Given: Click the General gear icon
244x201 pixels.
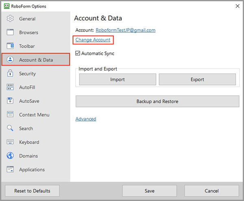Looking at the screenshot, I should pos(10,19).
